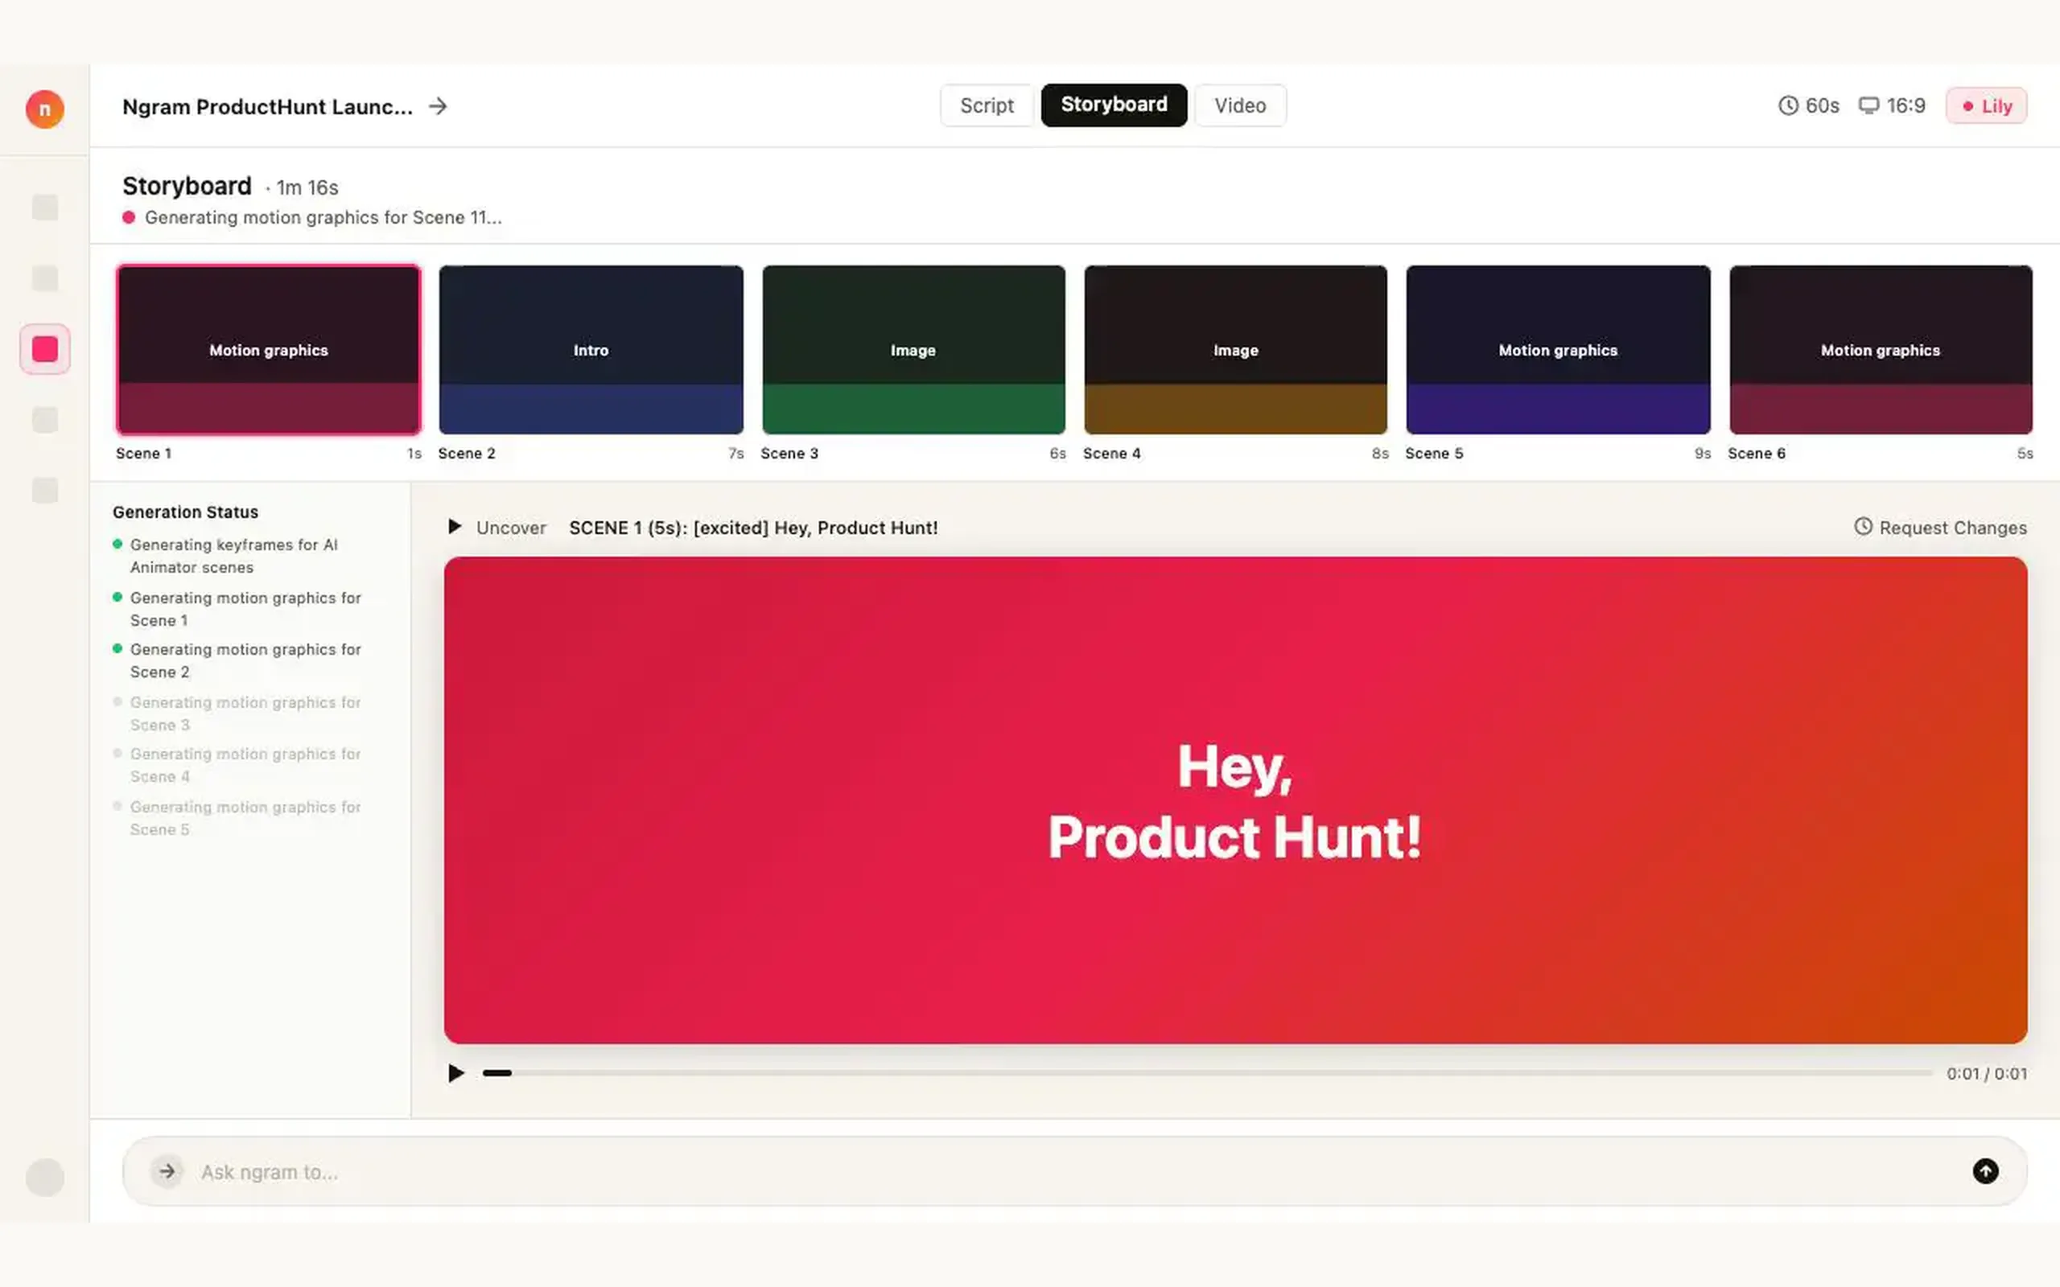Viewport: 2060px width, 1287px height.
Task: Click the arrow icon left of Ask ngram
Action: pyautogui.click(x=167, y=1171)
